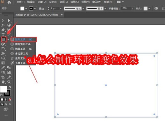Screen dimensions: 165x121
Task: Open the 编辑(E) menu
Action: pyautogui.click(x=31, y=2)
